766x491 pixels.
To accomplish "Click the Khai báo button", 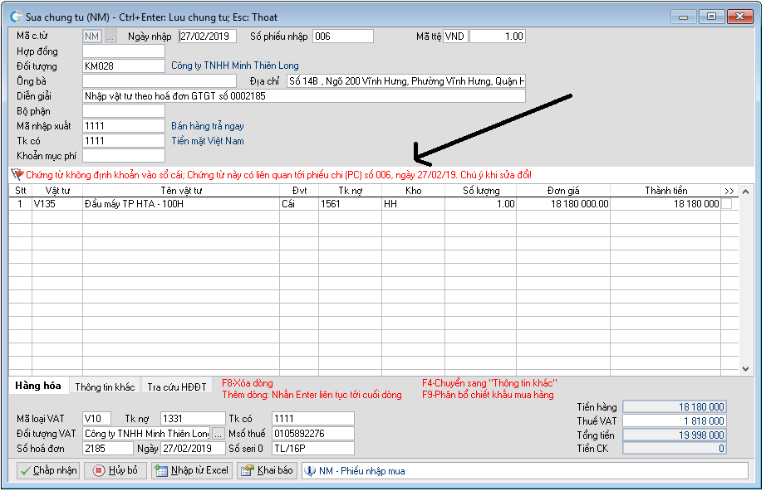I will [x=268, y=470].
